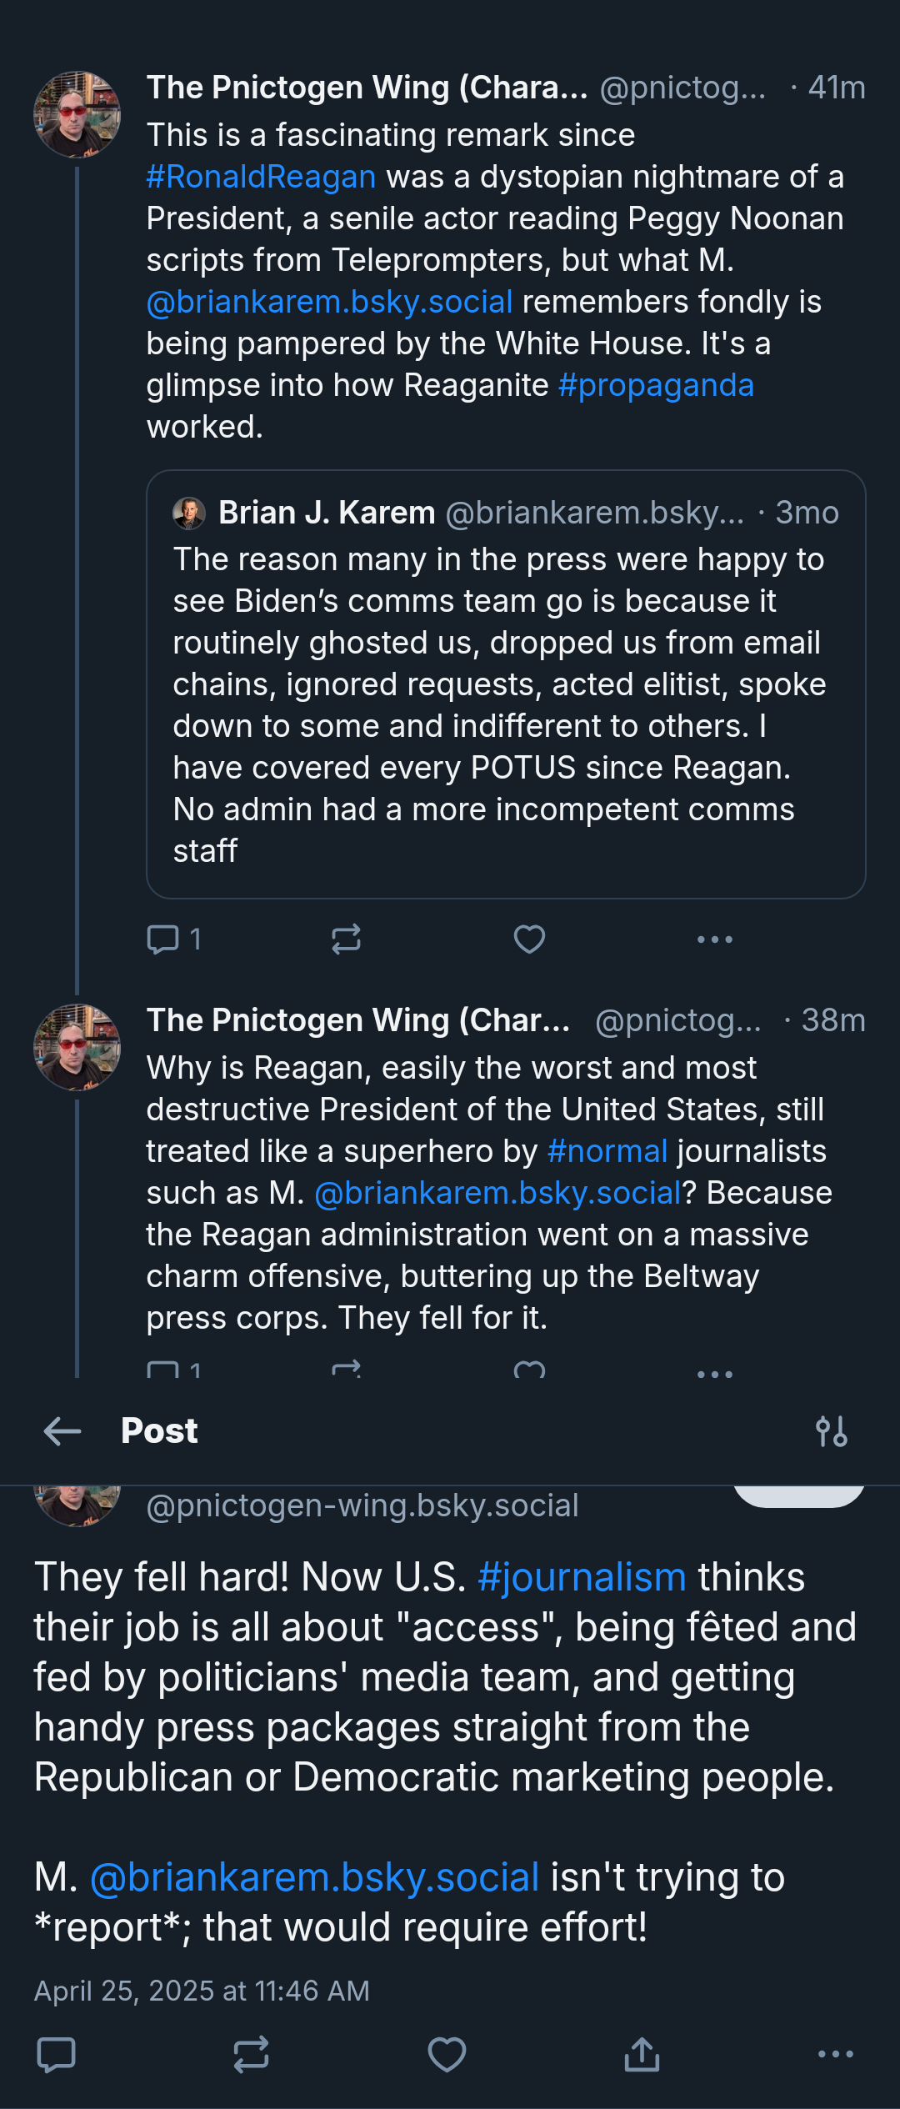The image size is (900, 2109).
Task: Open three-dot menu on 41m post
Action: pyautogui.click(x=715, y=939)
